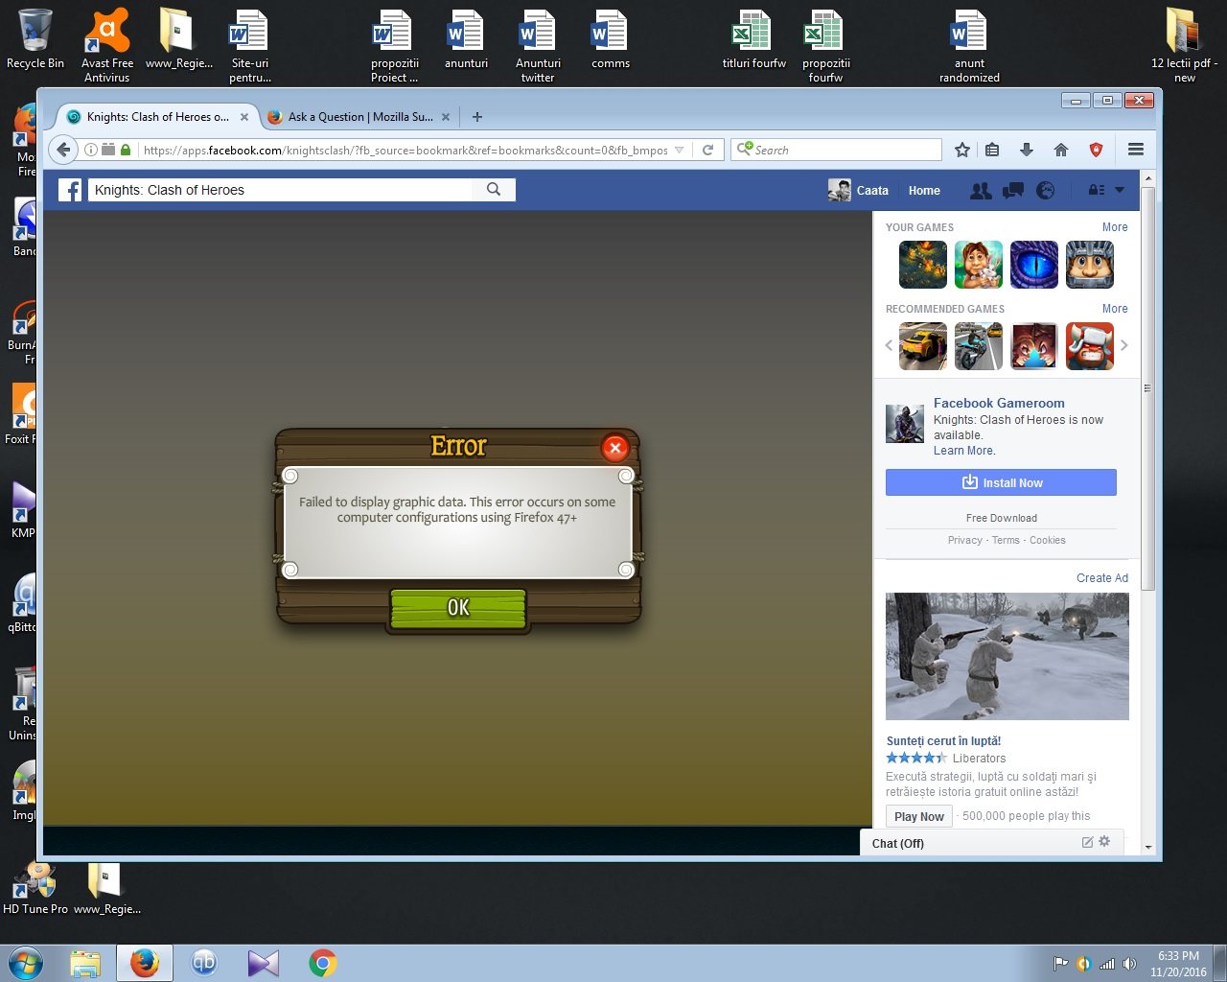The height and width of the screenshot is (982, 1227).
Task: Launch Google Chrome from the taskbar
Action: (322, 963)
